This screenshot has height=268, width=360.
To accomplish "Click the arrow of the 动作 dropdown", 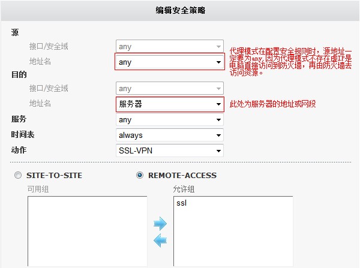I will pyautogui.click(x=218, y=150).
